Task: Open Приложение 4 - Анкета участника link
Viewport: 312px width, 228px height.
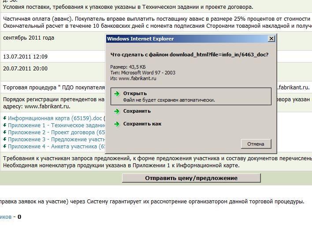Action: (56, 147)
